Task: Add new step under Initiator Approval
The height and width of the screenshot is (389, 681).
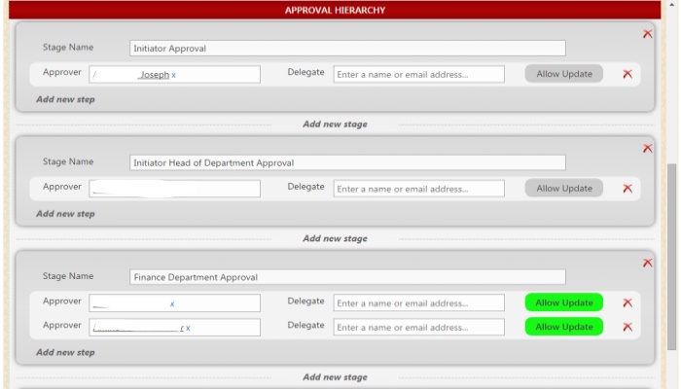Action: [65, 99]
